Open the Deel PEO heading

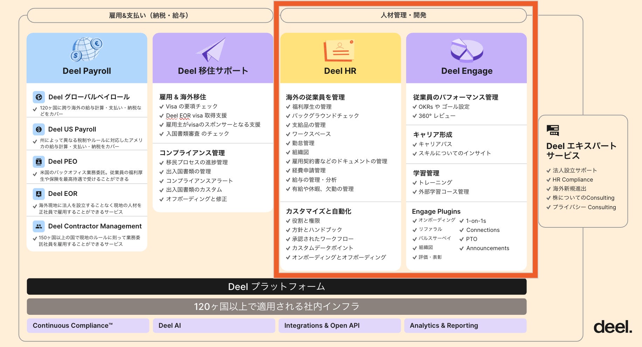(63, 162)
